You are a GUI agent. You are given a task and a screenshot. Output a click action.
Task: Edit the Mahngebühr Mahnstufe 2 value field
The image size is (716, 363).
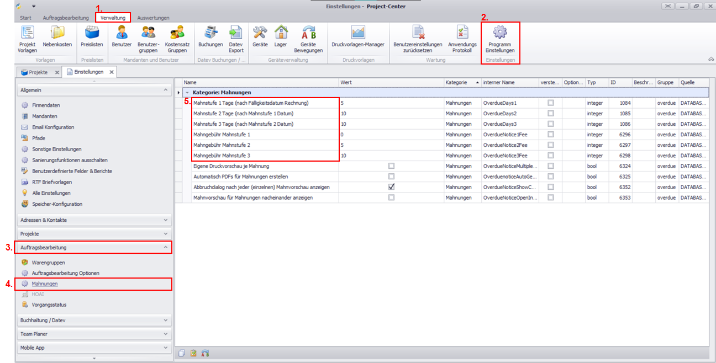pos(391,145)
